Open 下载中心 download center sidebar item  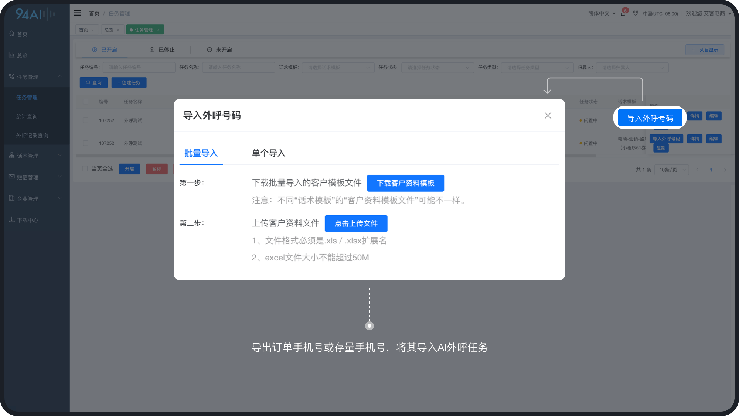pyautogui.click(x=27, y=220)
